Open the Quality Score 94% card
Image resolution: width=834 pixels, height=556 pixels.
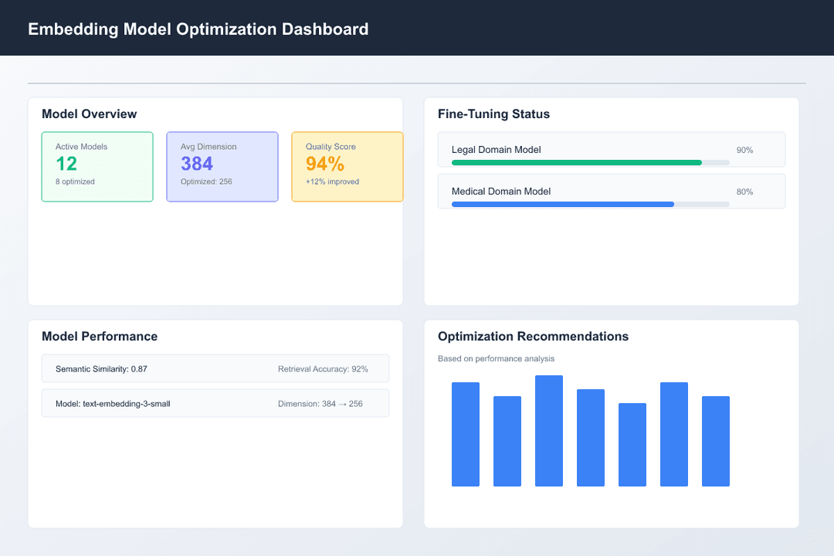pyautogui.click(x=347, y=166)
